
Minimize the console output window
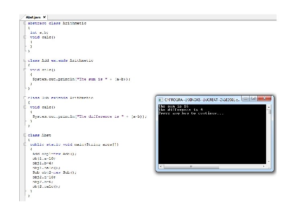pyautogui.click(x=246, y=98)
